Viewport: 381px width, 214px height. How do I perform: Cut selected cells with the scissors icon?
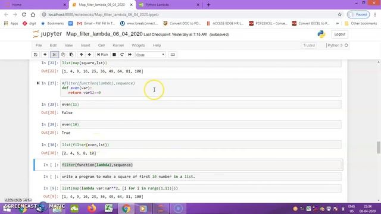(x=54, y=55)
